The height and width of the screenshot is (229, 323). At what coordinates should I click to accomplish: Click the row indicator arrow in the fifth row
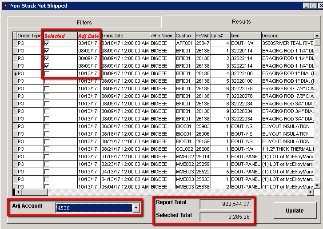(15, 73)
